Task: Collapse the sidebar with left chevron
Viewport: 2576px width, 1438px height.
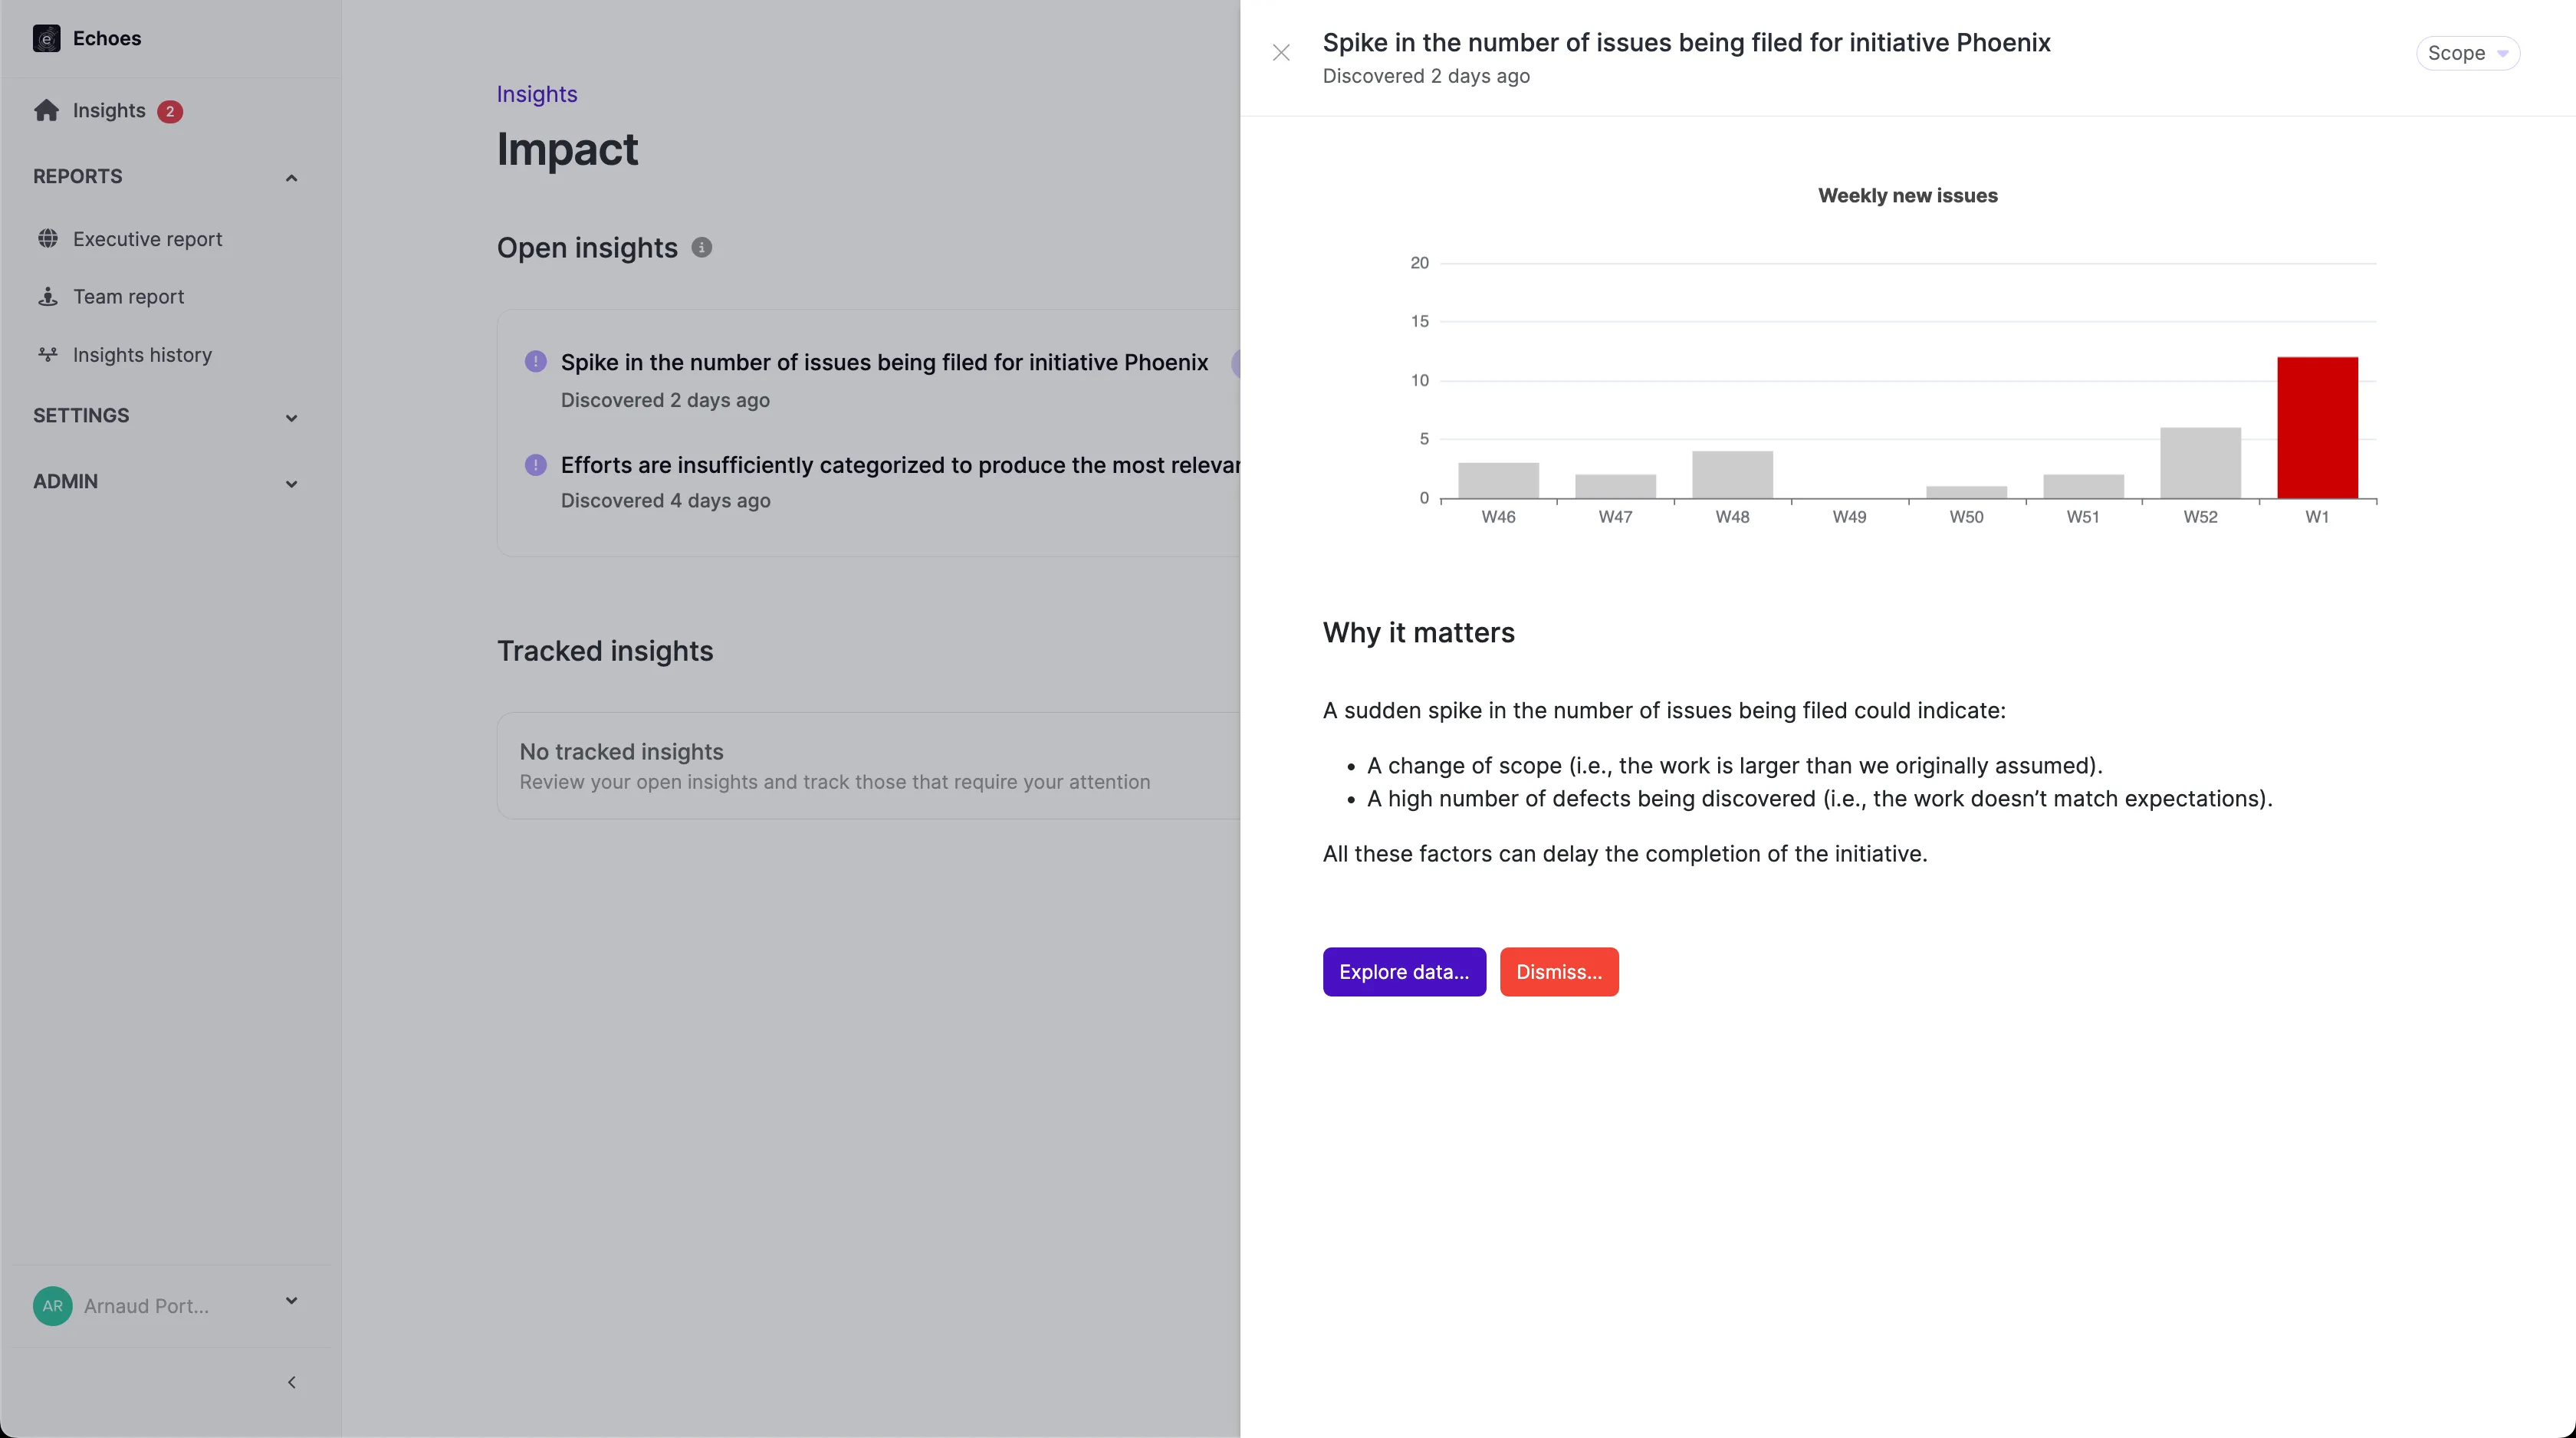Action: point(291,1382)
